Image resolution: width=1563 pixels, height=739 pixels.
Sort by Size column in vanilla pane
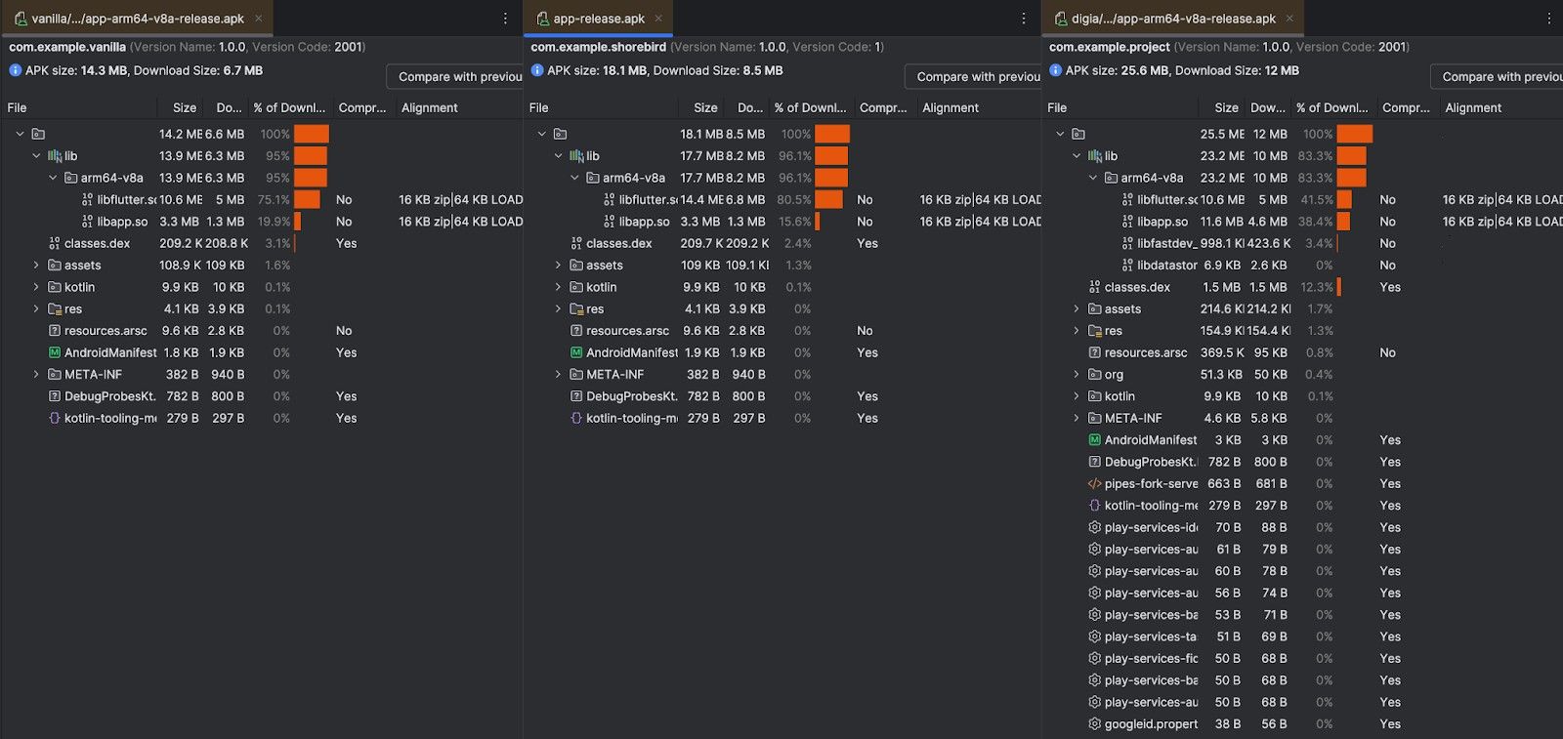pyautogui.click(x=185, y=108)
